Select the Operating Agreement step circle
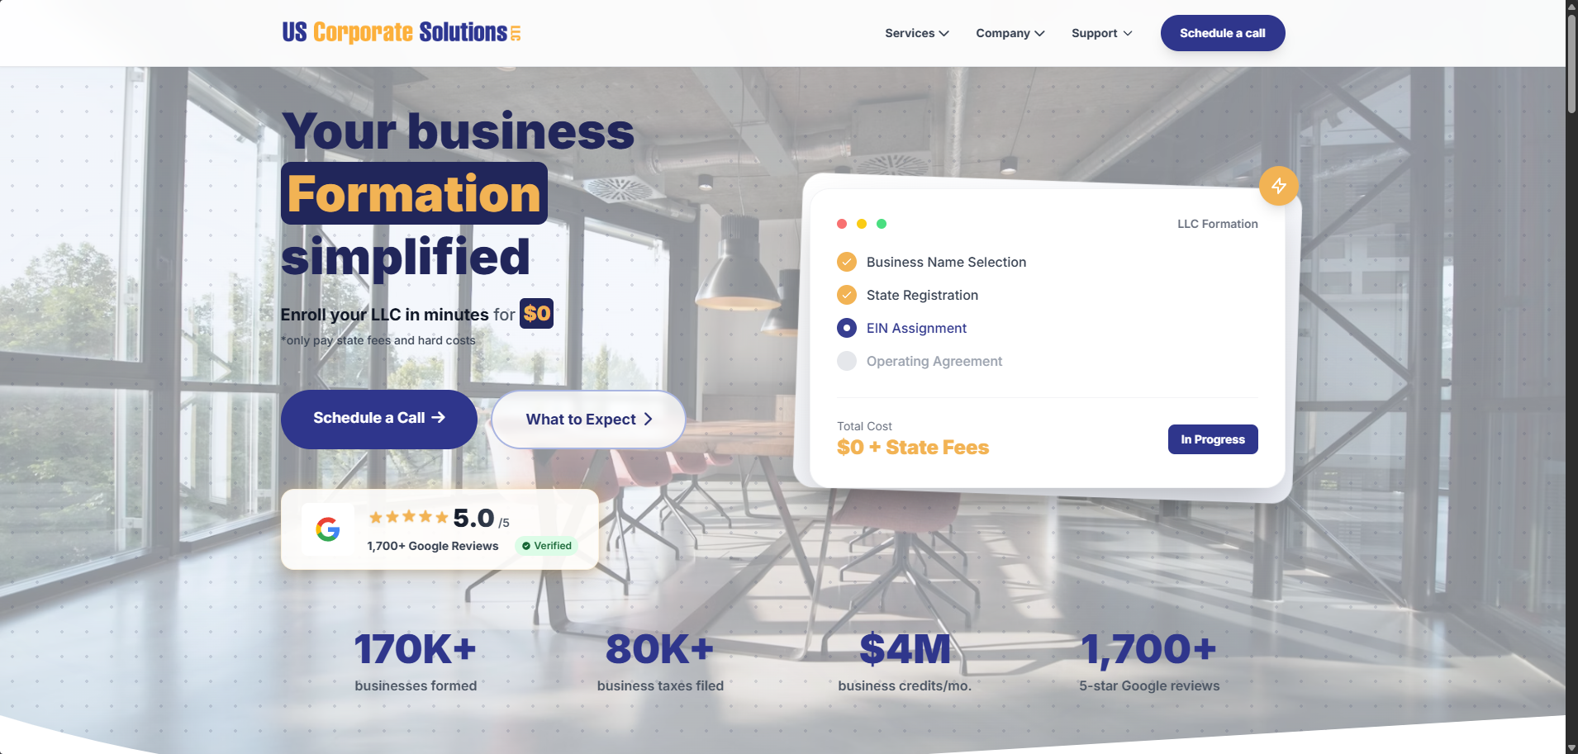Image resolution: width=1578 pixels, height=754 pixels. 847,361
